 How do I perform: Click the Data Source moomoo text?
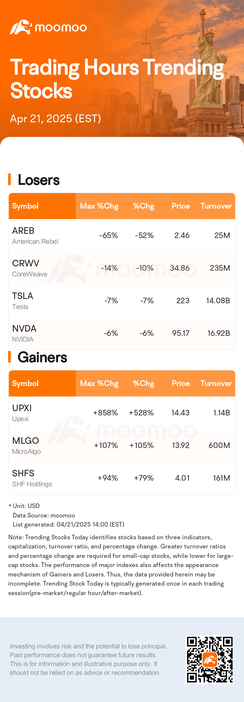tap(44, 515)
